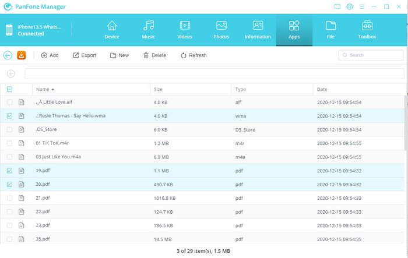Switch to the File tab
Viewport: 408px width, 258px height.
pyautogui.click(x=330, y=30)
